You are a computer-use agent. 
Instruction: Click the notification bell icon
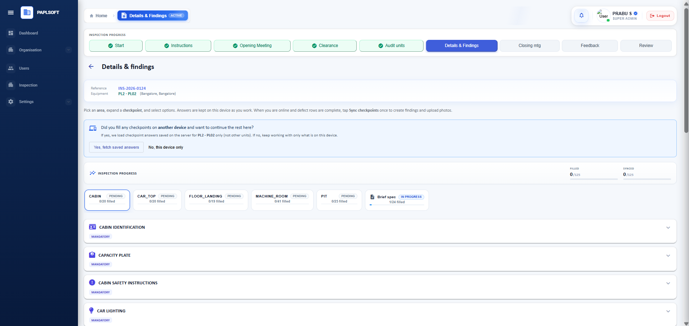[581, 15]
